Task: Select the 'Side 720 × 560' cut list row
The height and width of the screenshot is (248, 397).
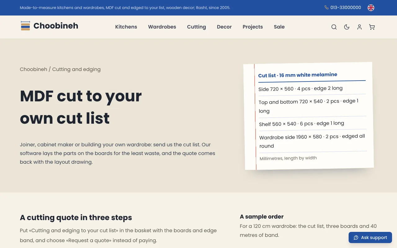Action: [312, 88]
